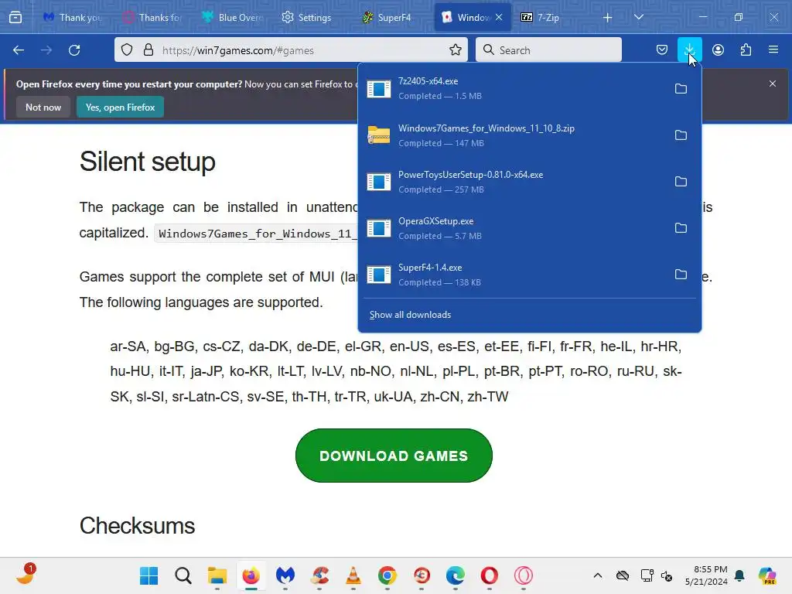
Task: Open taskbar widgets icon with badge
Action: coord(26,575)
